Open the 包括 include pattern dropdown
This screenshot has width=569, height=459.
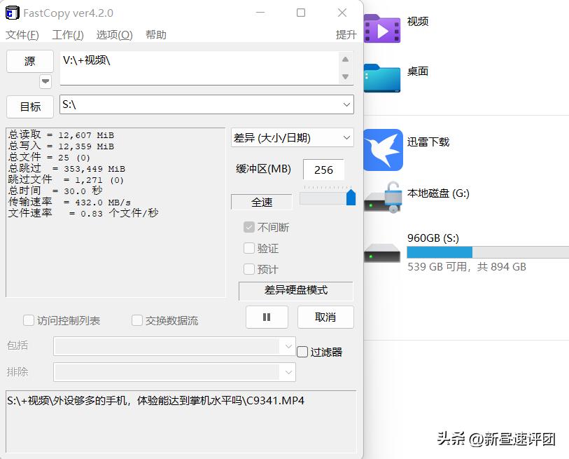pos(288,346)
